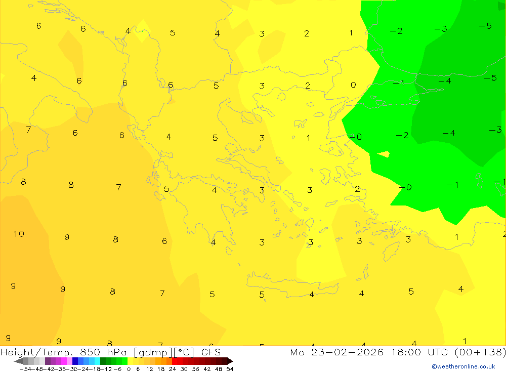Click the '-42' legend scale label
The width and height of the screenshot is (506, 371).
50,369
